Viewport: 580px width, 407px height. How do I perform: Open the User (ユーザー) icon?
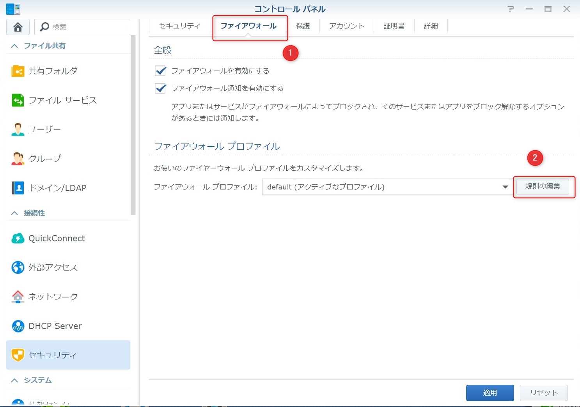pos(18,129)
